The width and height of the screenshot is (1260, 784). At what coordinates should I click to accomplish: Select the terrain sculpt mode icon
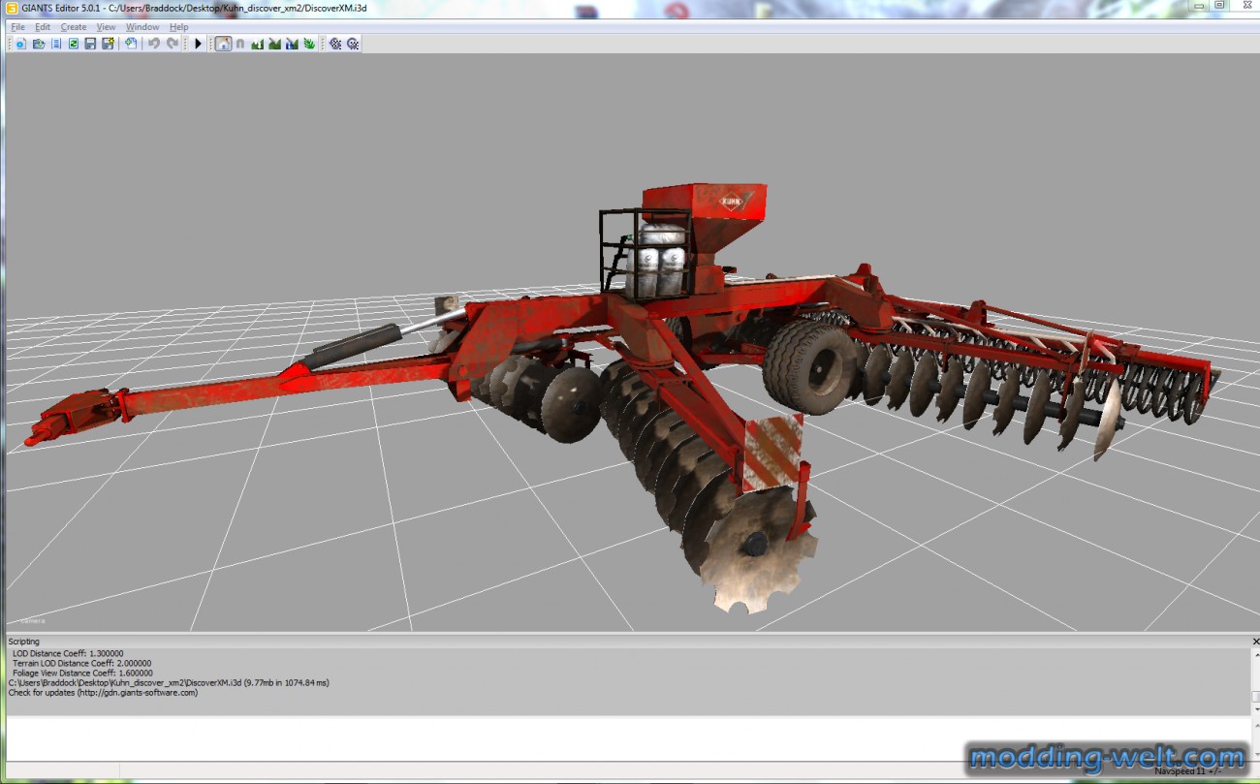[257, 44]
